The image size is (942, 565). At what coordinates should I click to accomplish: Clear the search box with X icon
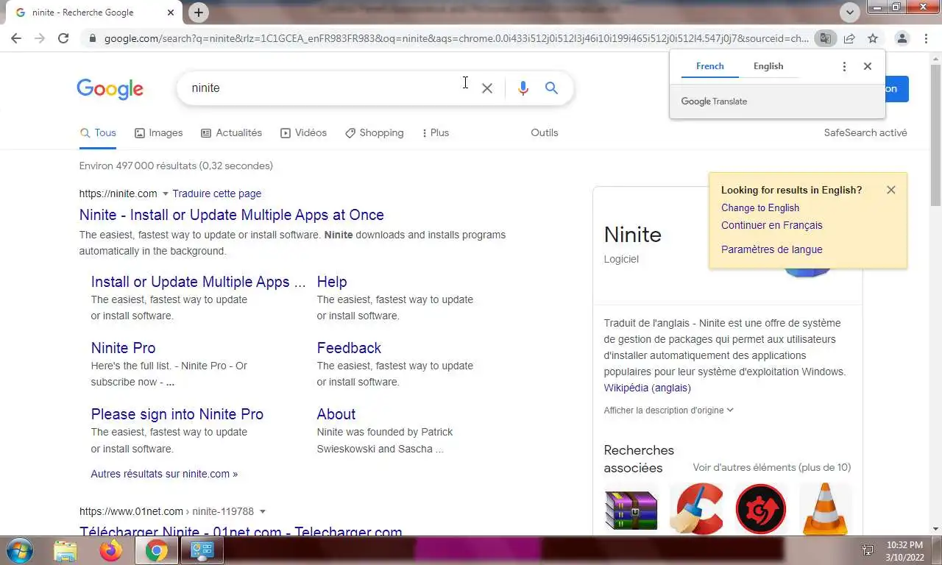487,88
